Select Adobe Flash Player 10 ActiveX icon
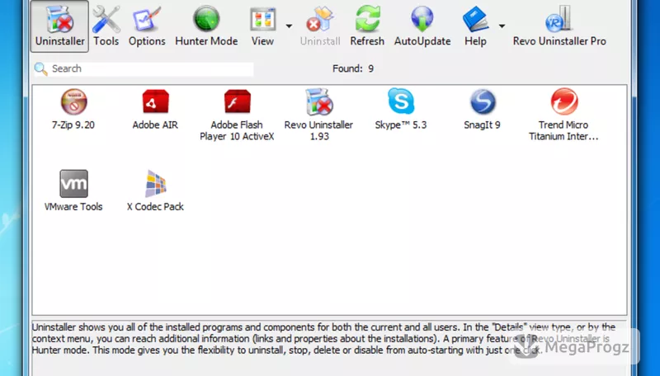This screenshot has width=660, height=376. (x=237, y=101)
